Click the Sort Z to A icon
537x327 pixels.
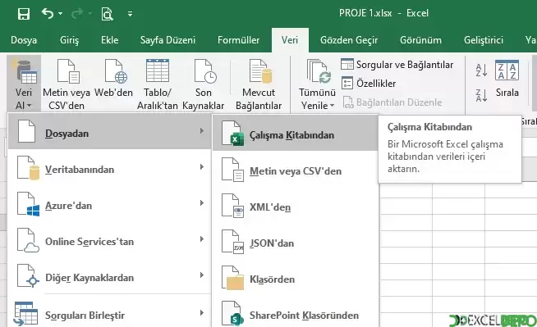click(481, 95)
